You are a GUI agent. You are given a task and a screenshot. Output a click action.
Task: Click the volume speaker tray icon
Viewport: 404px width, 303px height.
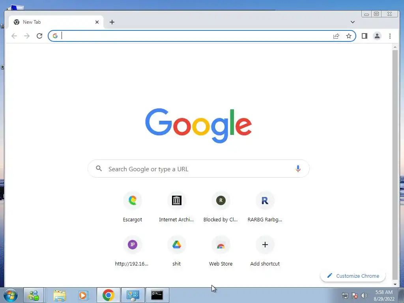tap(364, 296)
